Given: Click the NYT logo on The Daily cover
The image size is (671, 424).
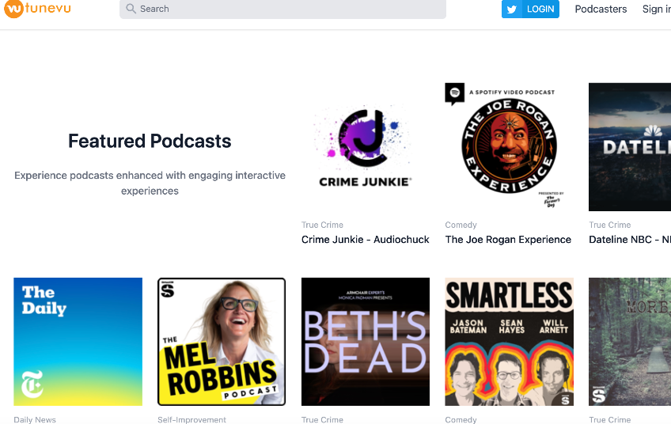Looking at the screenshot, I should [32, 384].
